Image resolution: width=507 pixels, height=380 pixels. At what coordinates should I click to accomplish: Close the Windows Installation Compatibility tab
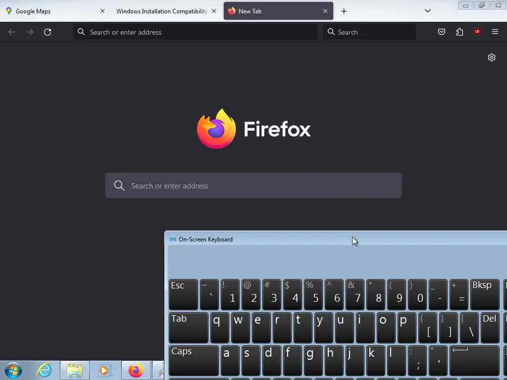(214, 11)
